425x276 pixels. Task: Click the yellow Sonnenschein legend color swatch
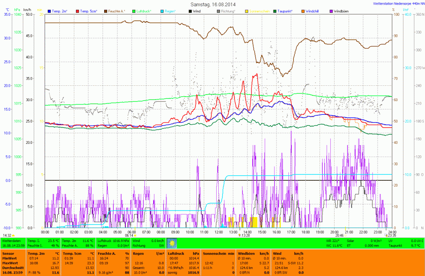(247, 10)
